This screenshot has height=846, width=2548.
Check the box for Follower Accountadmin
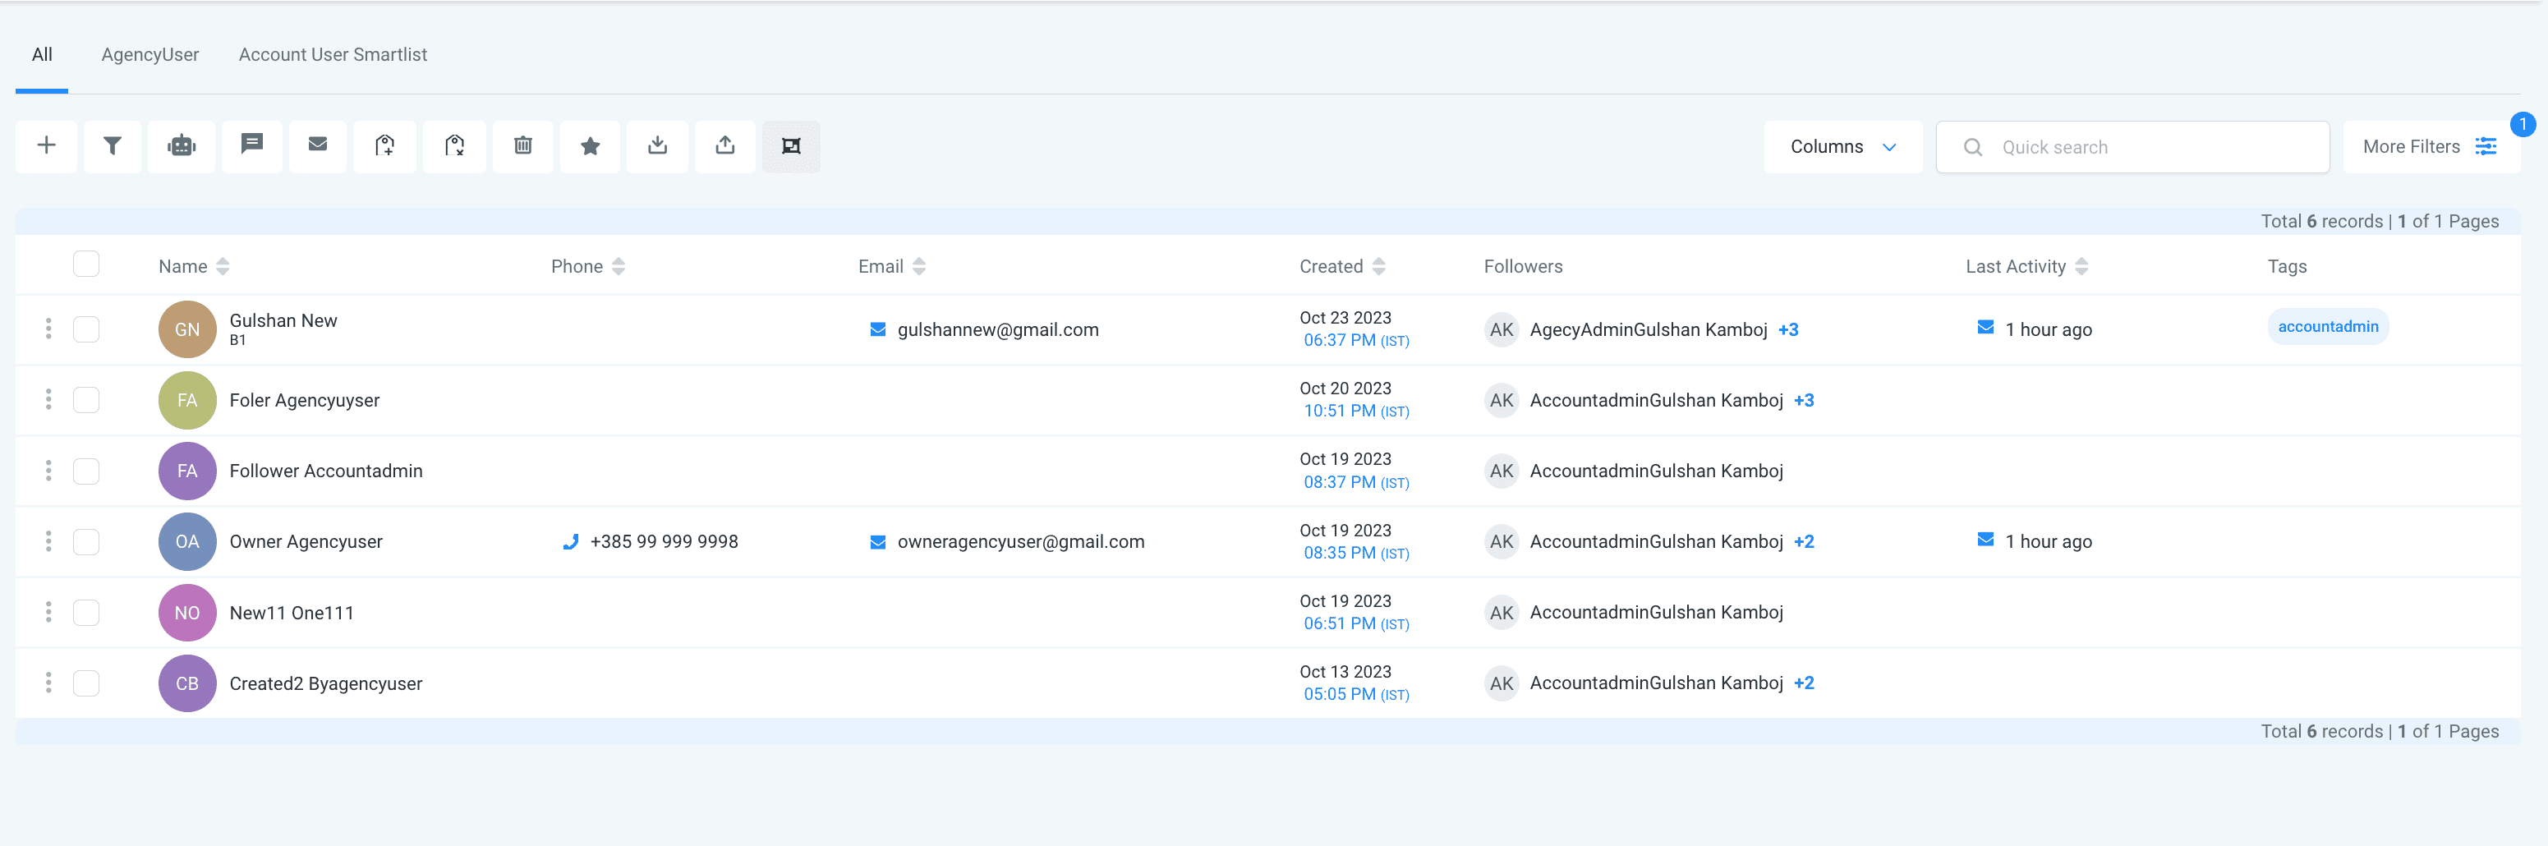[x=86, y=470]
